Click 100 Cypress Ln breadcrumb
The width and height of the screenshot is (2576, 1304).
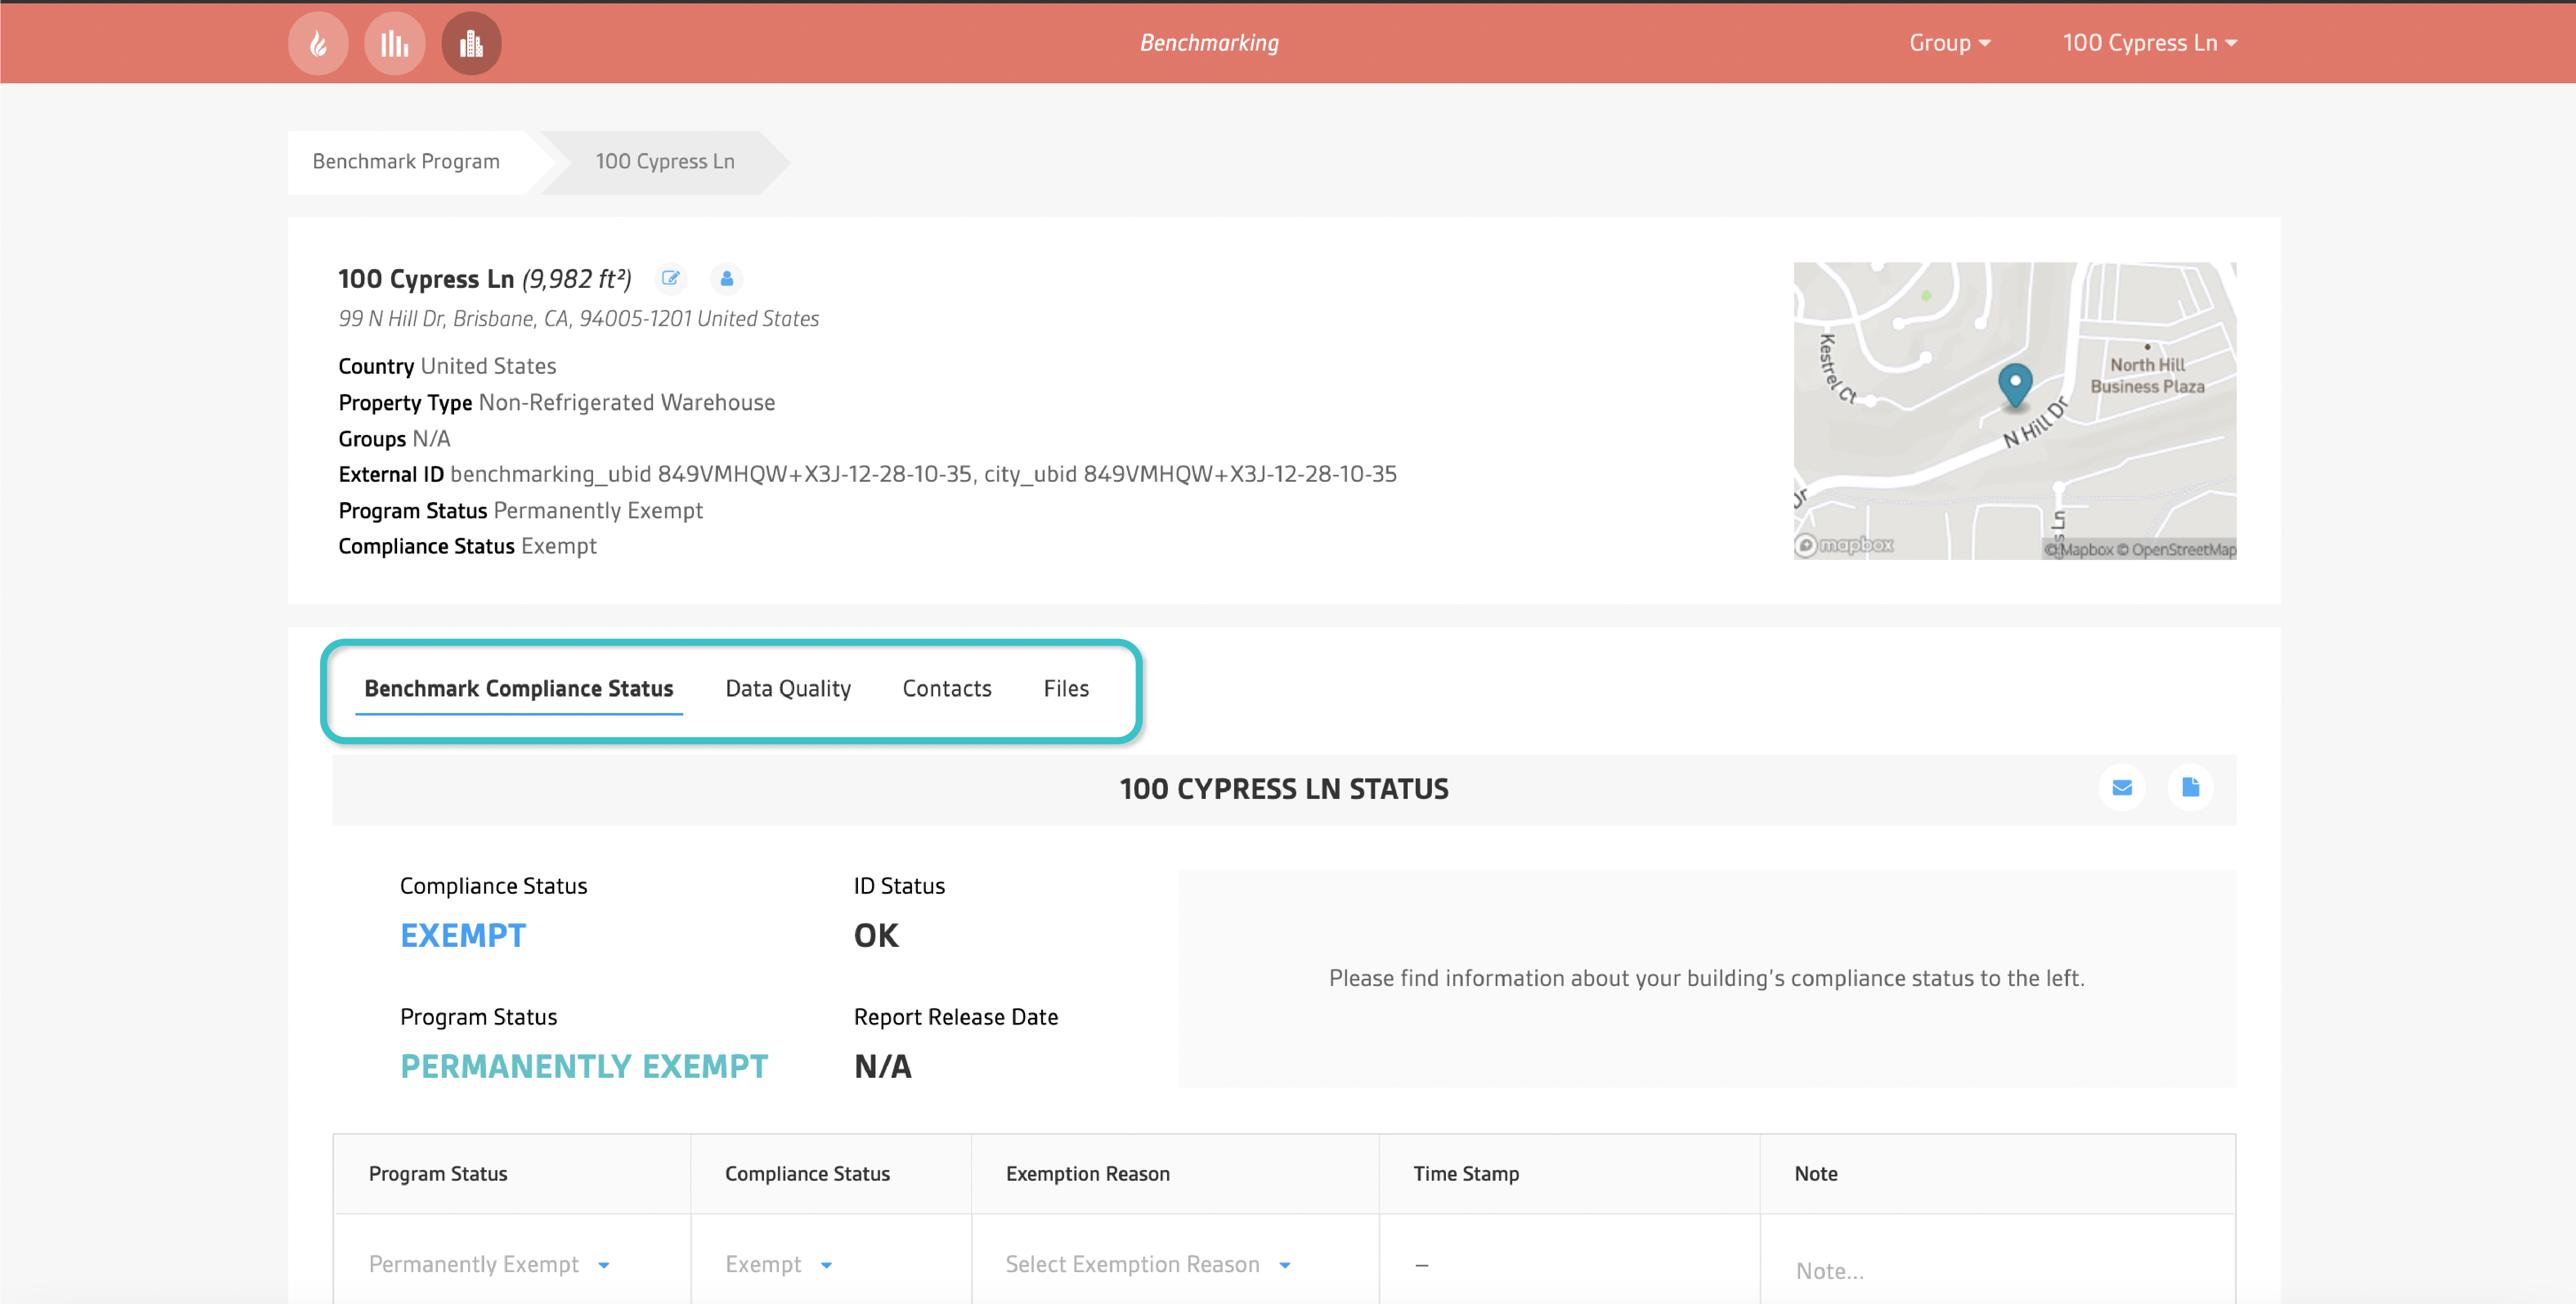pos(665,161)
